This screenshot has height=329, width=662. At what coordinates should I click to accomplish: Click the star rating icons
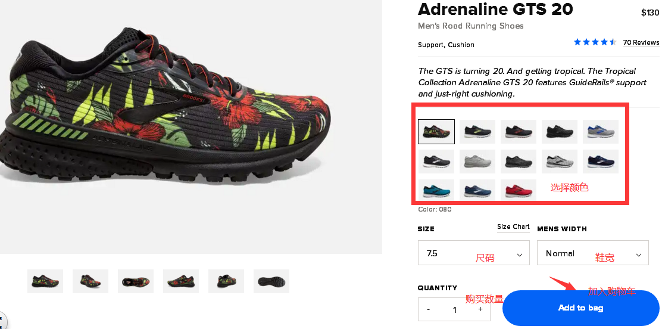(595, 42)
